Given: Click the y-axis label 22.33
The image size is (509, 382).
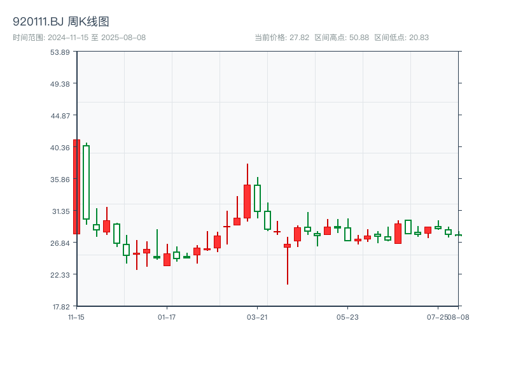Looking at the screenshot, I should click(x=60, y=275).
